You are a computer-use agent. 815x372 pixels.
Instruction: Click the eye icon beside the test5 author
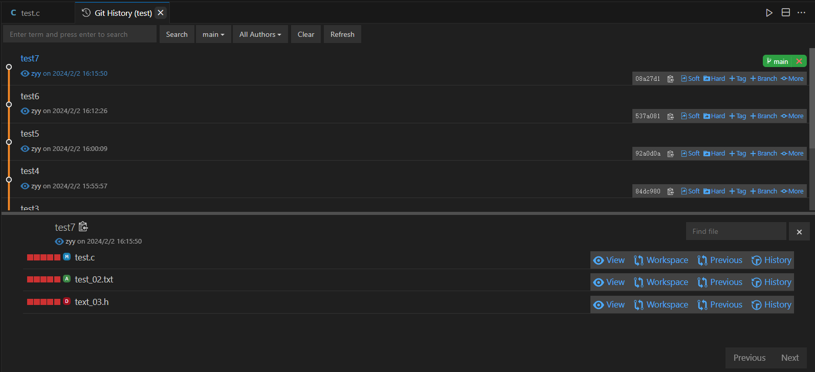[x=25, y=149]
